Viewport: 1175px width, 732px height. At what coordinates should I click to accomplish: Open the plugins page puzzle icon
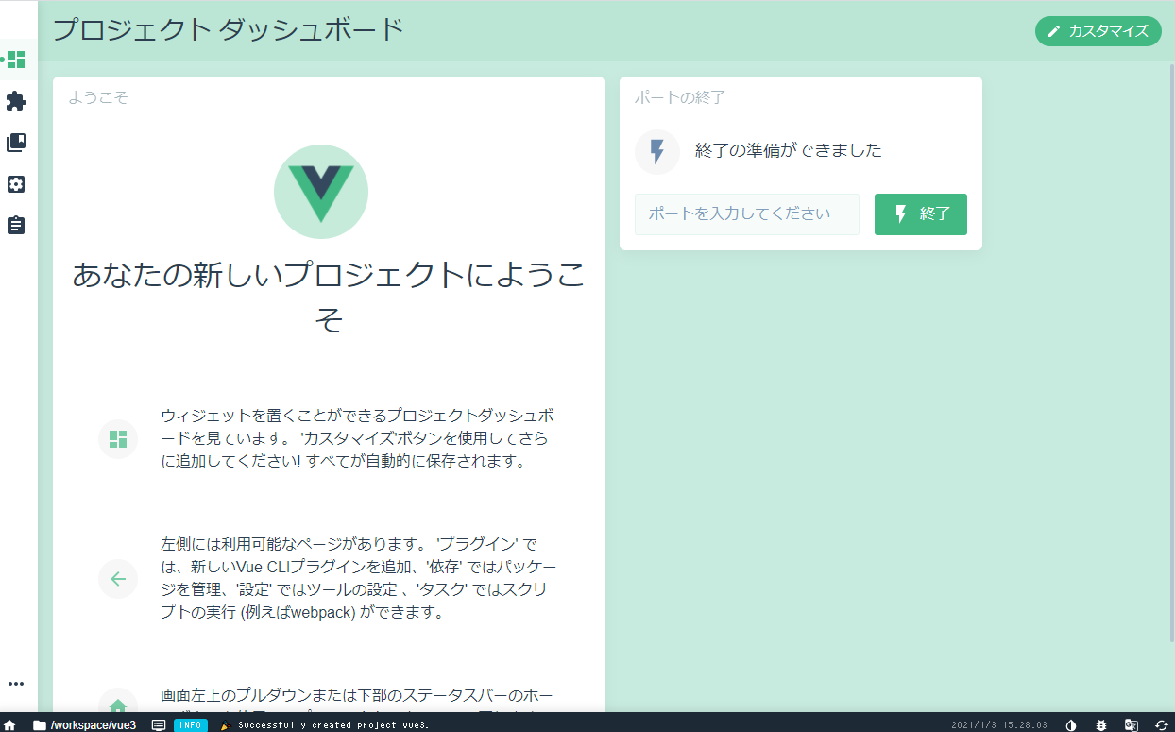16,101
